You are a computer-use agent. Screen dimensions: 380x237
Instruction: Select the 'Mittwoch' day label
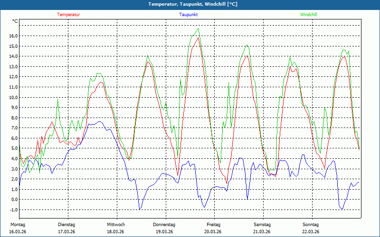115,224
